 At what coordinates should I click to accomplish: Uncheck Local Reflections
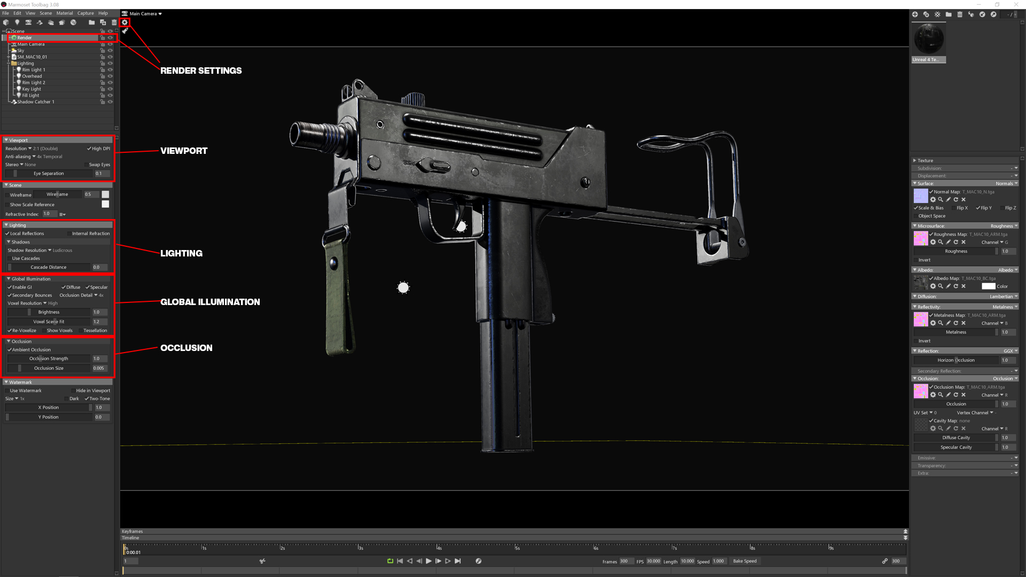pyautogui.click(x=7, y=233)
